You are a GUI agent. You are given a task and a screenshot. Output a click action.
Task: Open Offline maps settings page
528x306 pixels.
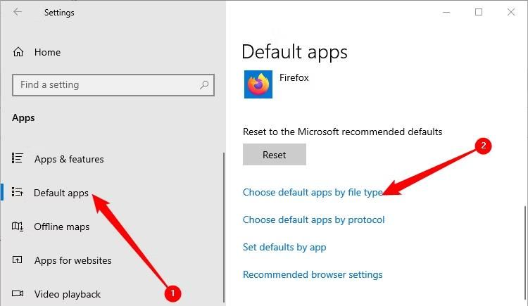(62, 227)
